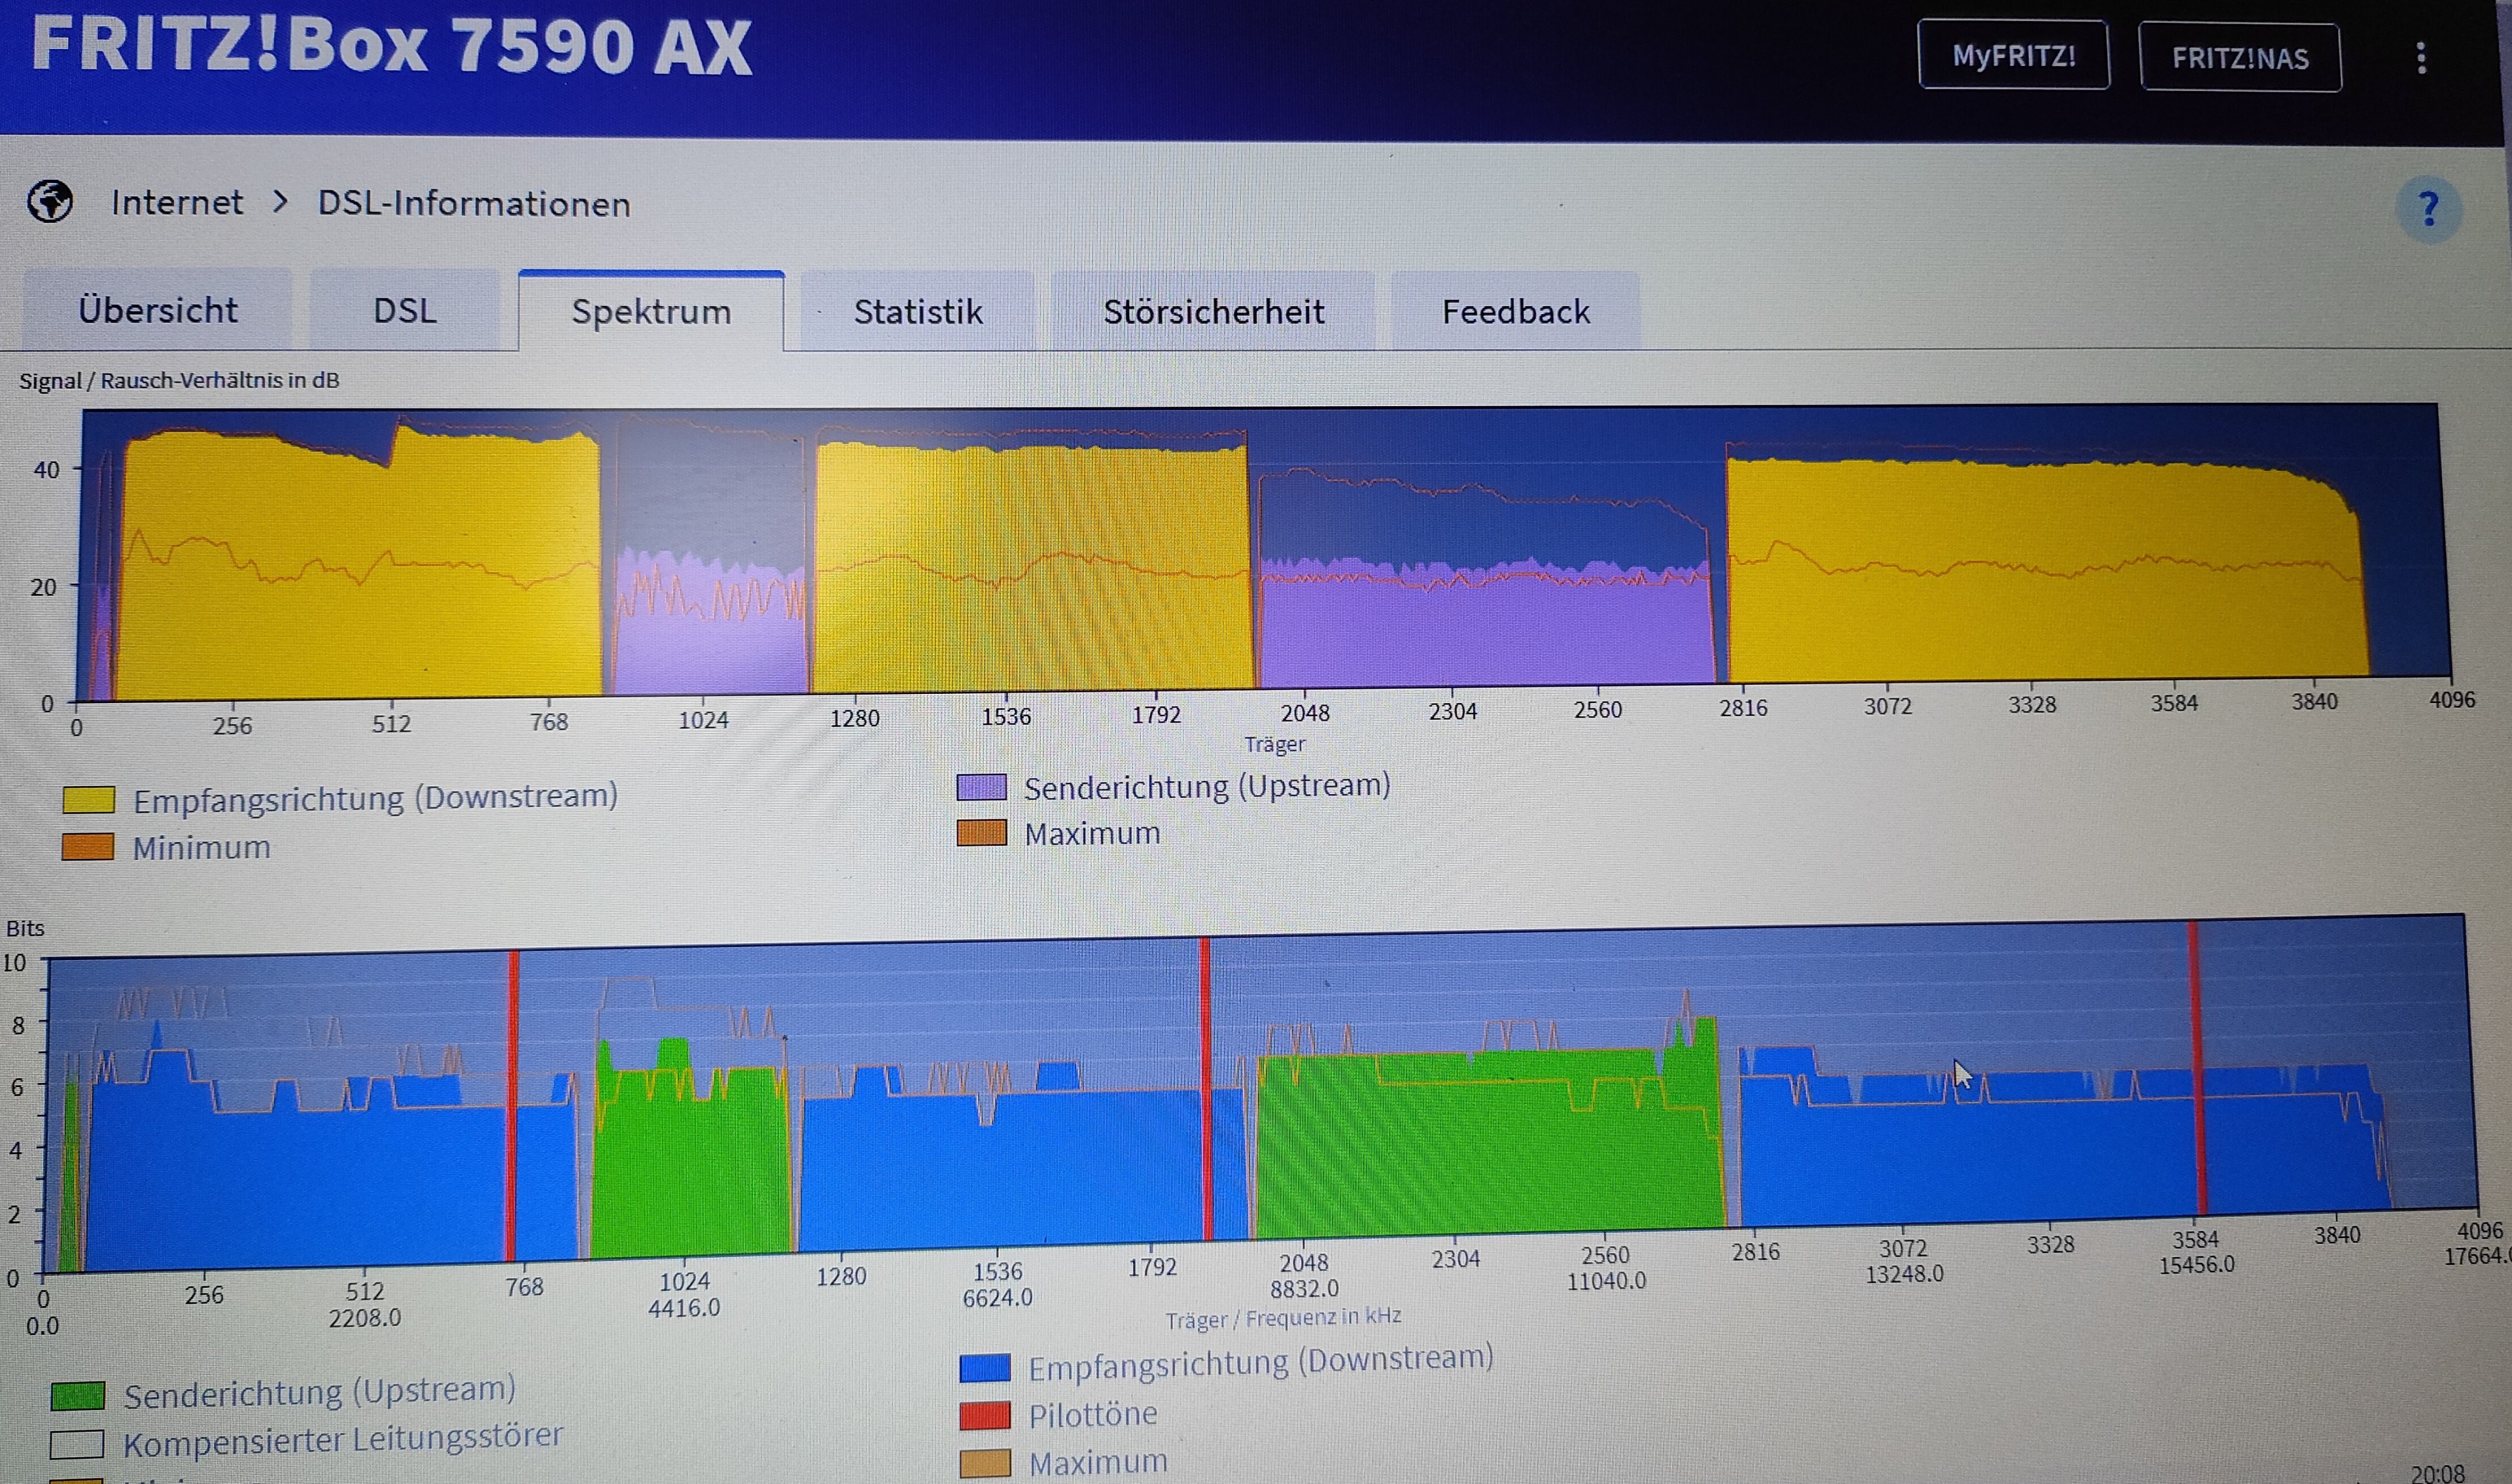Click the green Senderichtung legend swatch
The image size is (2512, 1484).
coord(78,1396)
